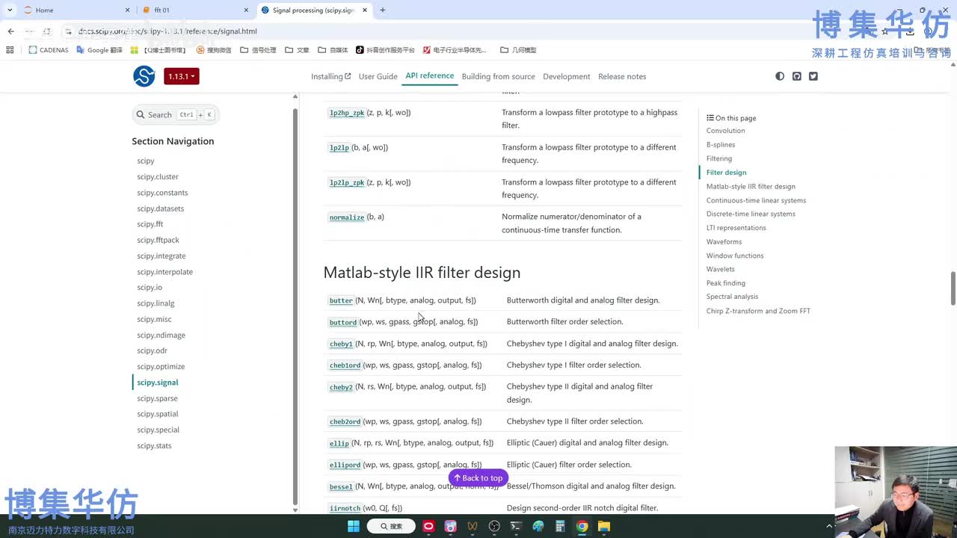Open the cheb2ord function link
The width and height of the screenshot is (957, 538).
pos(345,421)
